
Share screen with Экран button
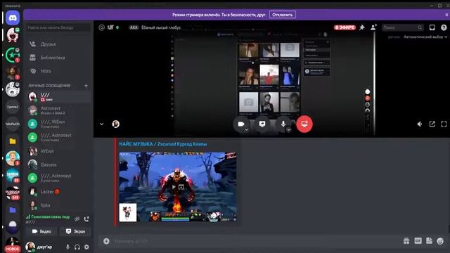click(75, 231)
